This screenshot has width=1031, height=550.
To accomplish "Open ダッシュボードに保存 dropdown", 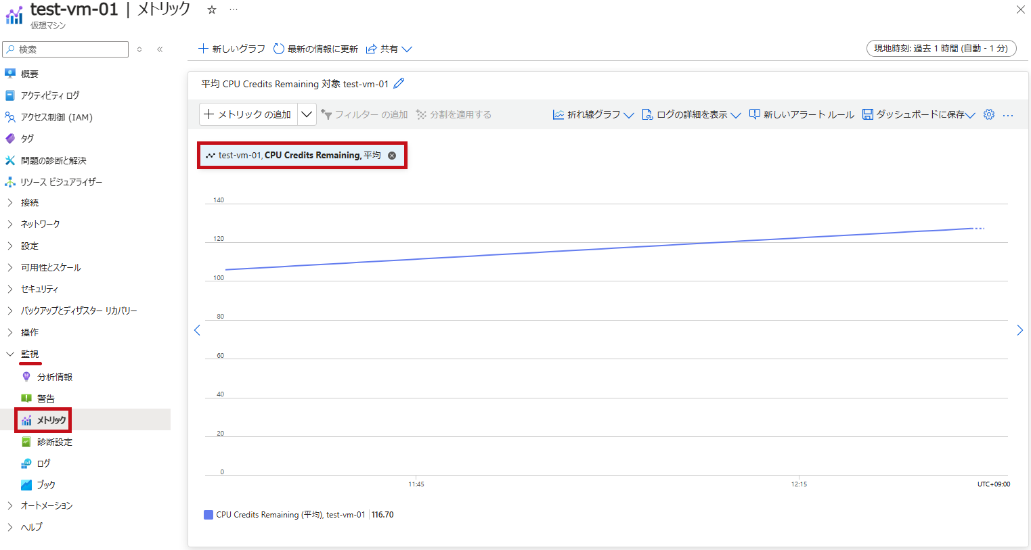I will tap(918, 115).
